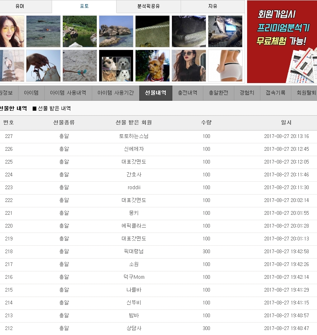
Task: Go to the 경험치 tab
Action: (247, 93)
